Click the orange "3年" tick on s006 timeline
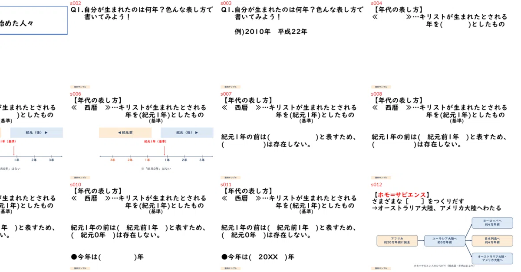This screenshot has width=521, height=272. coord(112,160)
